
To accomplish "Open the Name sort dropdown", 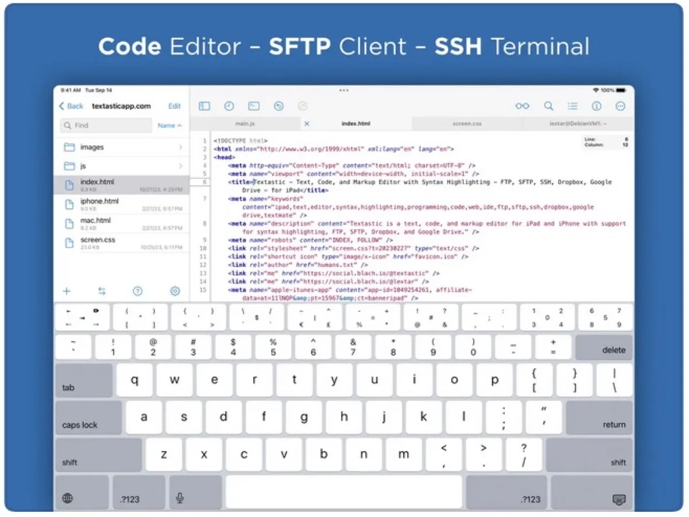I will [x=169, y=125].
